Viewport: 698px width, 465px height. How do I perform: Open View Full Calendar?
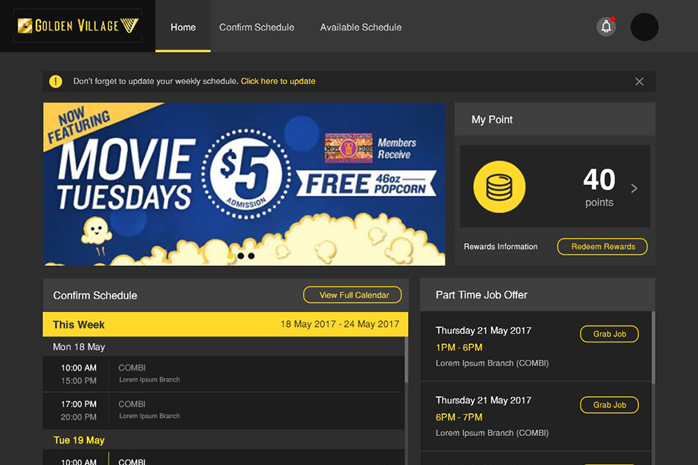point(354,295)
